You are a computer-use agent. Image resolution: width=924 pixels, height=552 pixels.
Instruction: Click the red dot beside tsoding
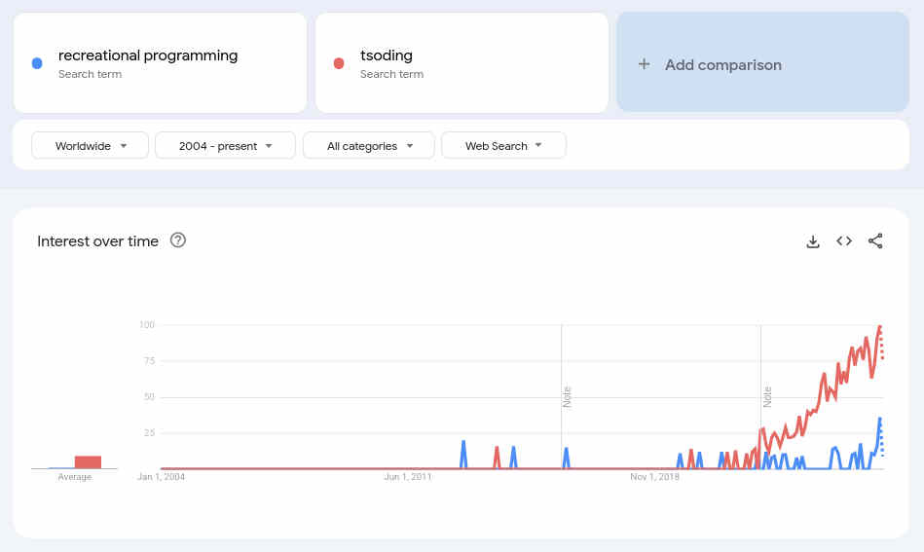(x=339, y=63)
